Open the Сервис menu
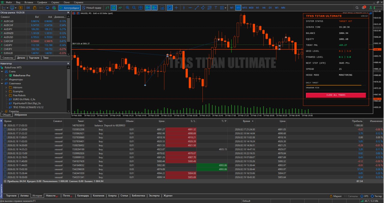The height and width of the screenshot is (203, 384). (55, 2)
